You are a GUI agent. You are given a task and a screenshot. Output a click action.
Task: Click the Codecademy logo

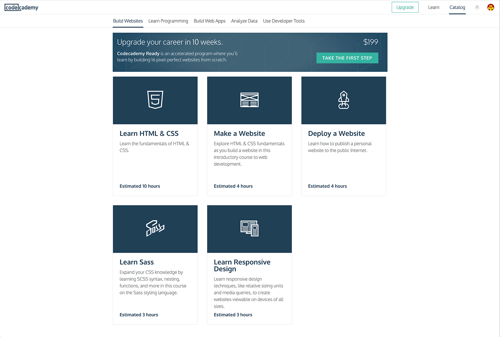pyautogui.click(x=21, y=7)
